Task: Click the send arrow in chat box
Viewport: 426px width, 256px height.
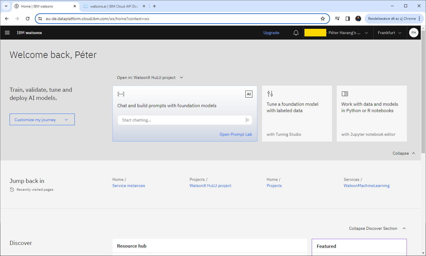Action: pyautogui.click(x=247, y=120)
